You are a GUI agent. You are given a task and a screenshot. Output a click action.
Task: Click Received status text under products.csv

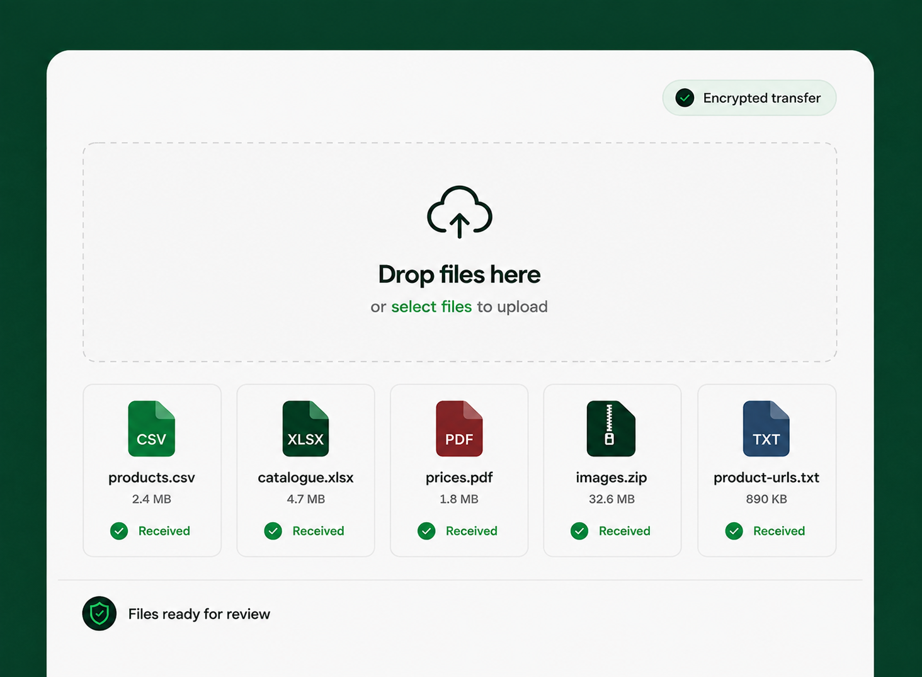(164, 531)
